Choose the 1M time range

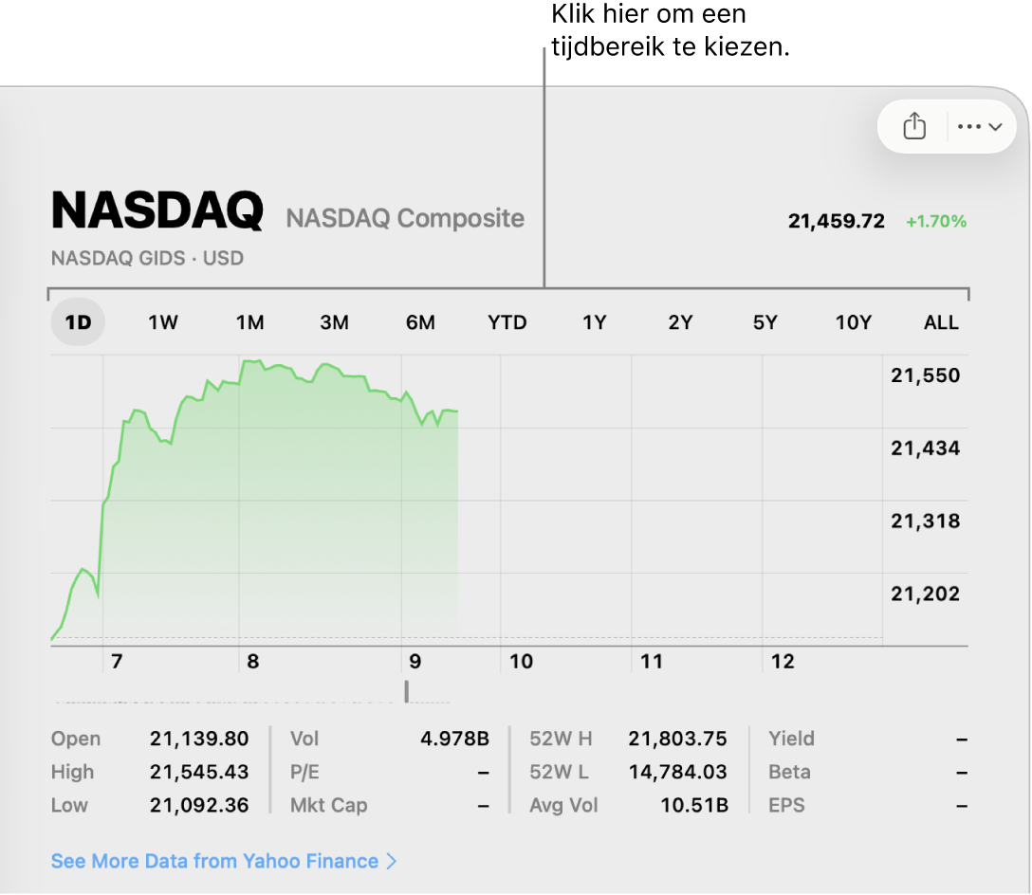click(x=250, y=322)
